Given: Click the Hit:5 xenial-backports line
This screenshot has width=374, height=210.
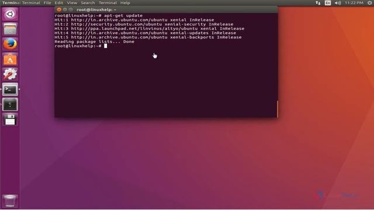Looking at the screenshot, I should tap(148, 37).
